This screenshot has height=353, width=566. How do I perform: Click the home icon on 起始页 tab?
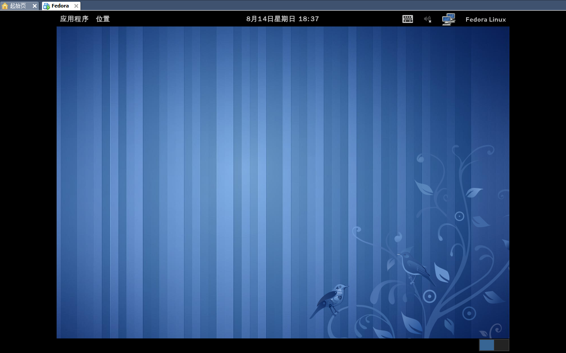point(5,6)
